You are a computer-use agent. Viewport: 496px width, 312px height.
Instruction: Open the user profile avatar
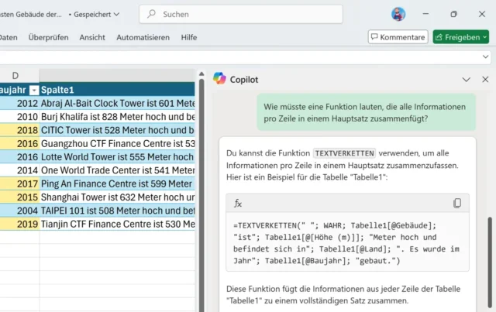pos(398,14)
